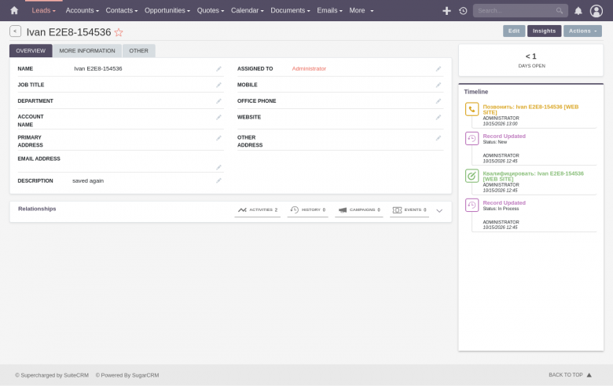Click the phone call icon in Timeline

[472, 109]
